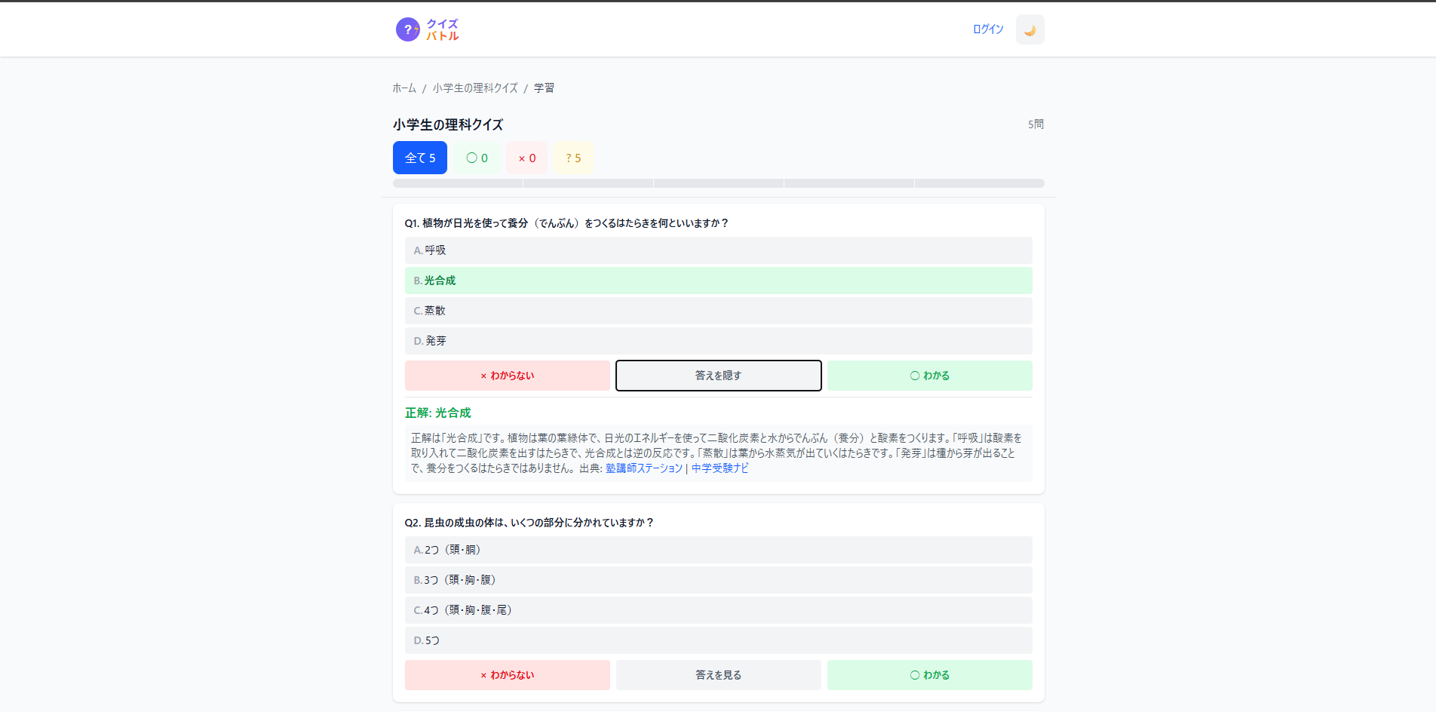Viewport: 1436px width, 712px height.
Task: Mark Q1 as わからない
Action: 507,376
